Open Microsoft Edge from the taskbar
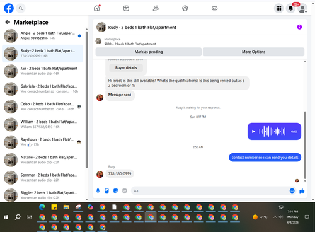Screen dimensions: 315x232 [x=42, y=207]
